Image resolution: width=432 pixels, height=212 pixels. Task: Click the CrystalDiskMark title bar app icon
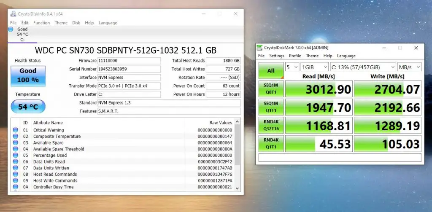click(259, 48)
